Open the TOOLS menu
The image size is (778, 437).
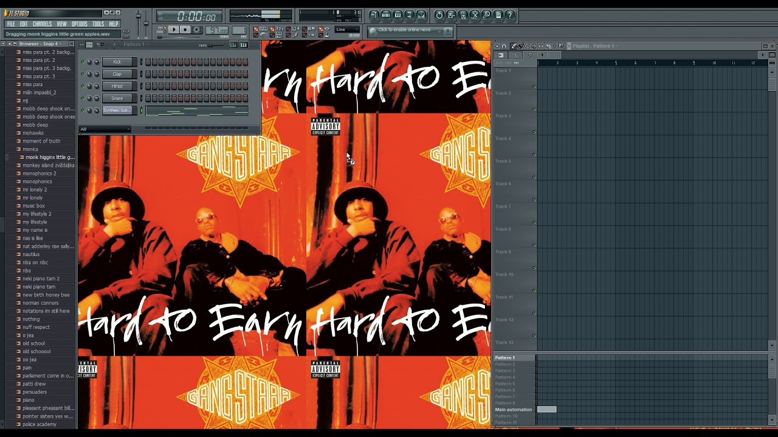98,24
